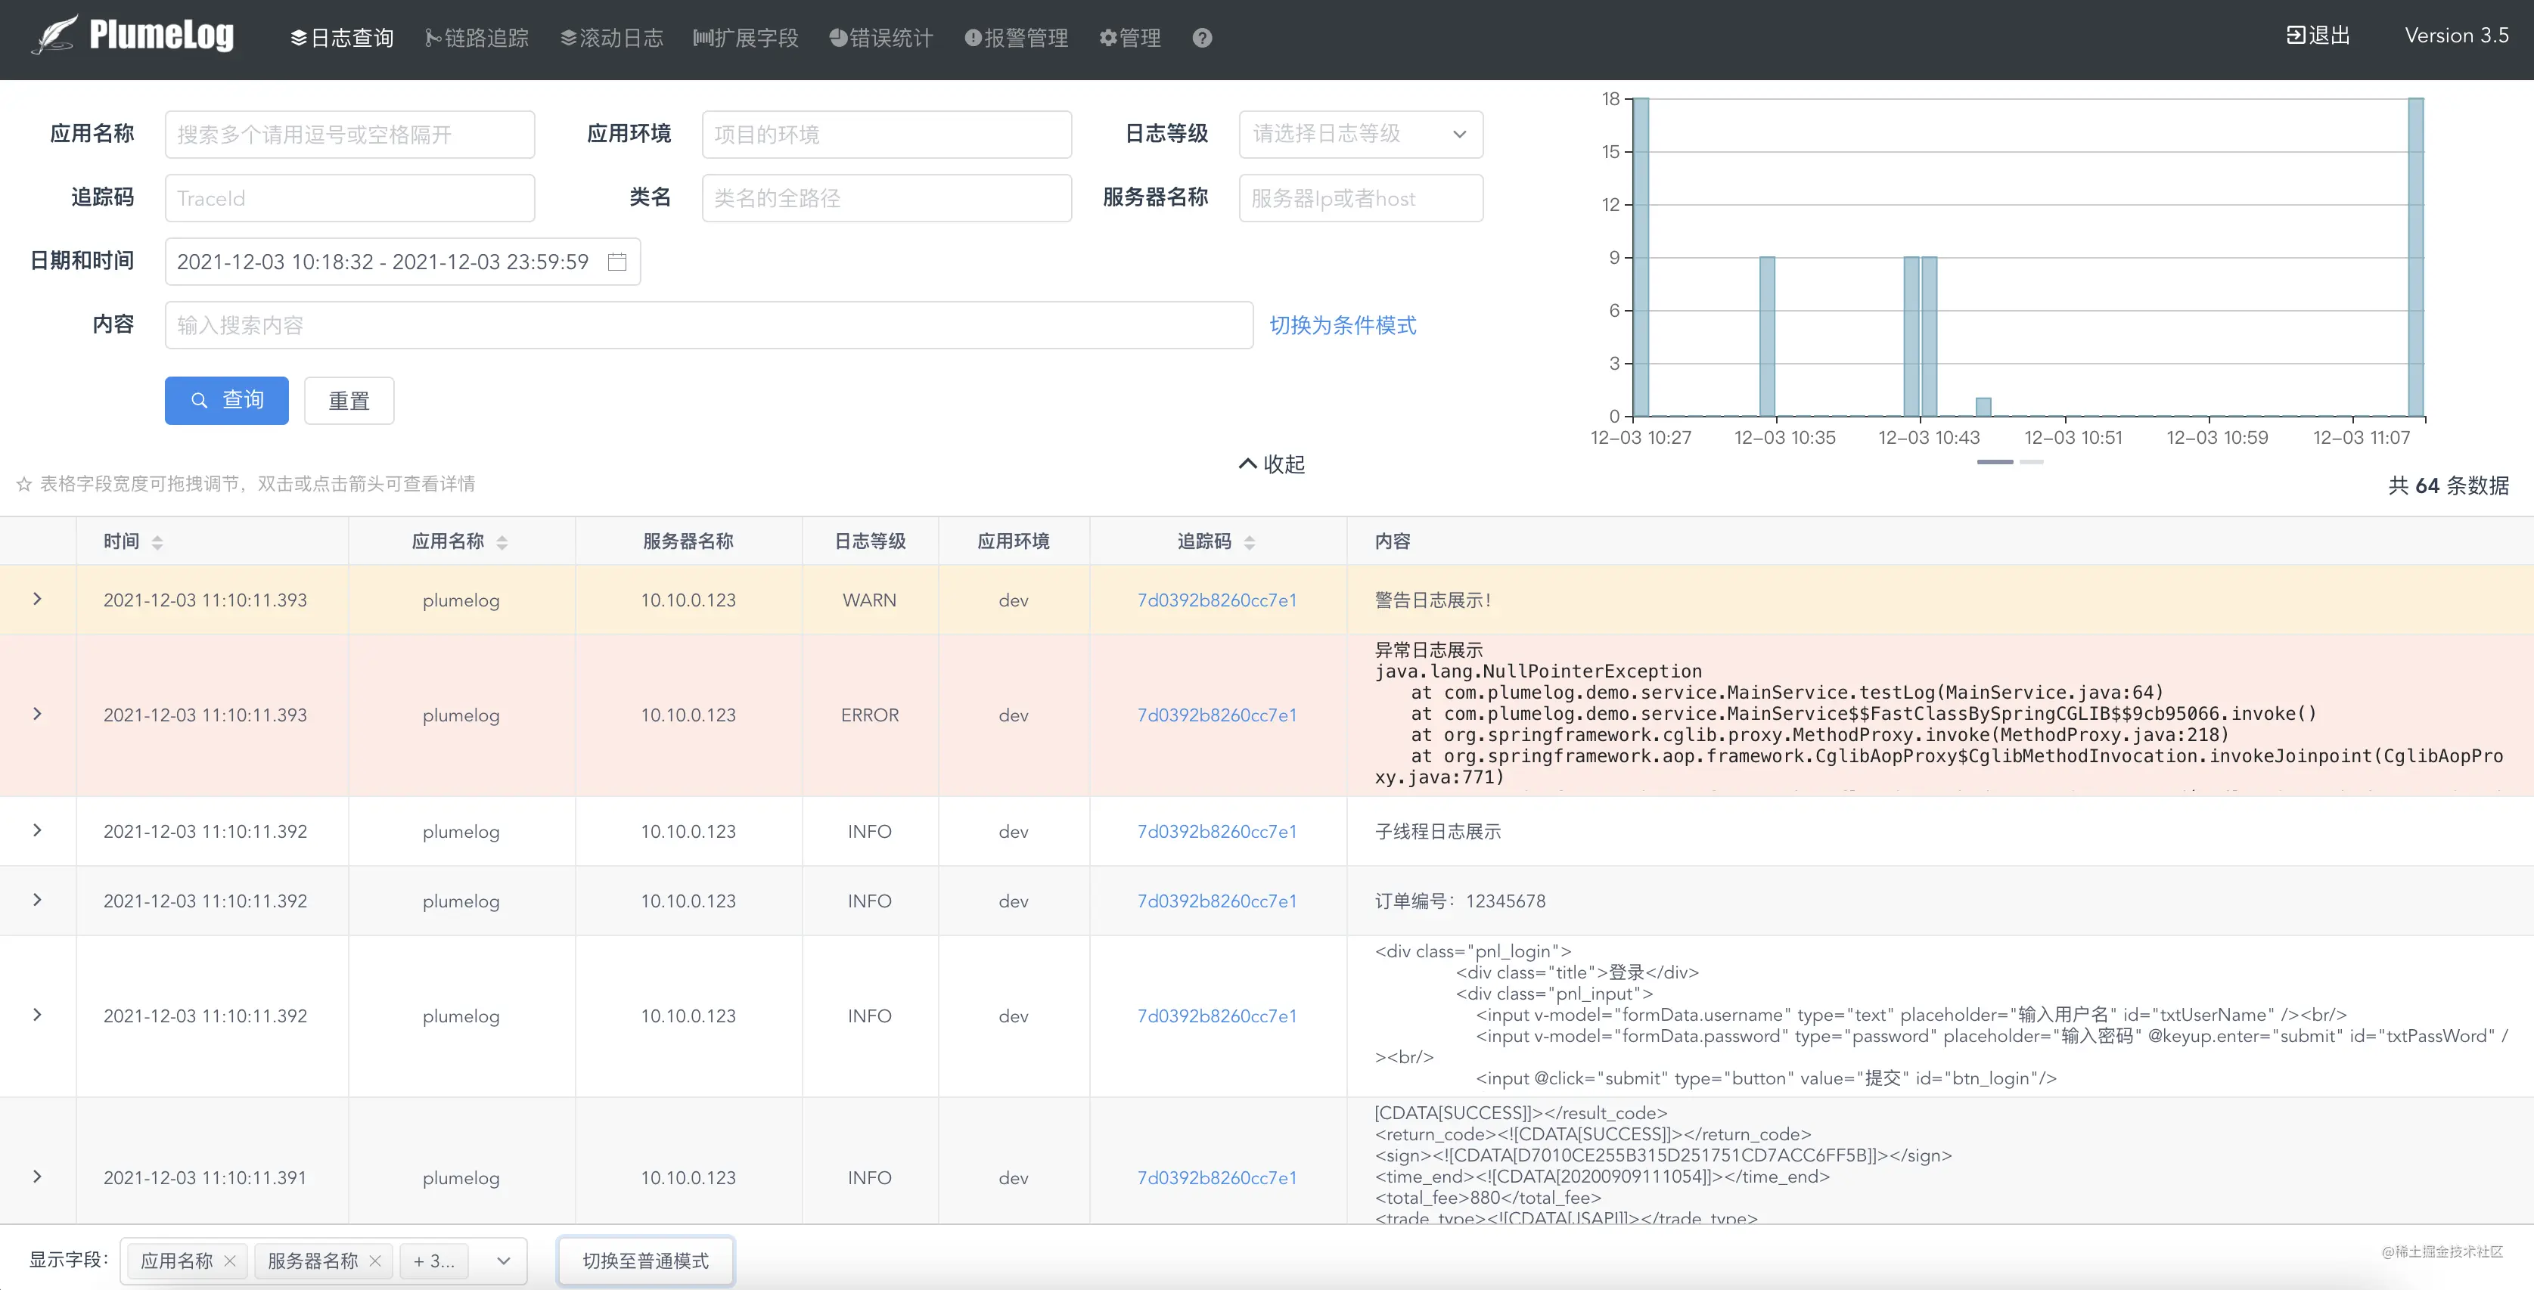Click Version 3.5 label
The height and width of the screenshot is (1290, 2534).
point(2456,36)
